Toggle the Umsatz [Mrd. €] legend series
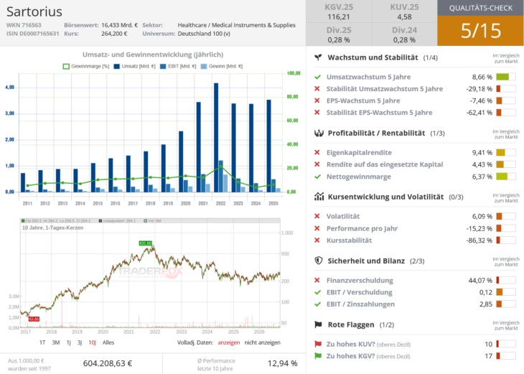 (135, 66)
